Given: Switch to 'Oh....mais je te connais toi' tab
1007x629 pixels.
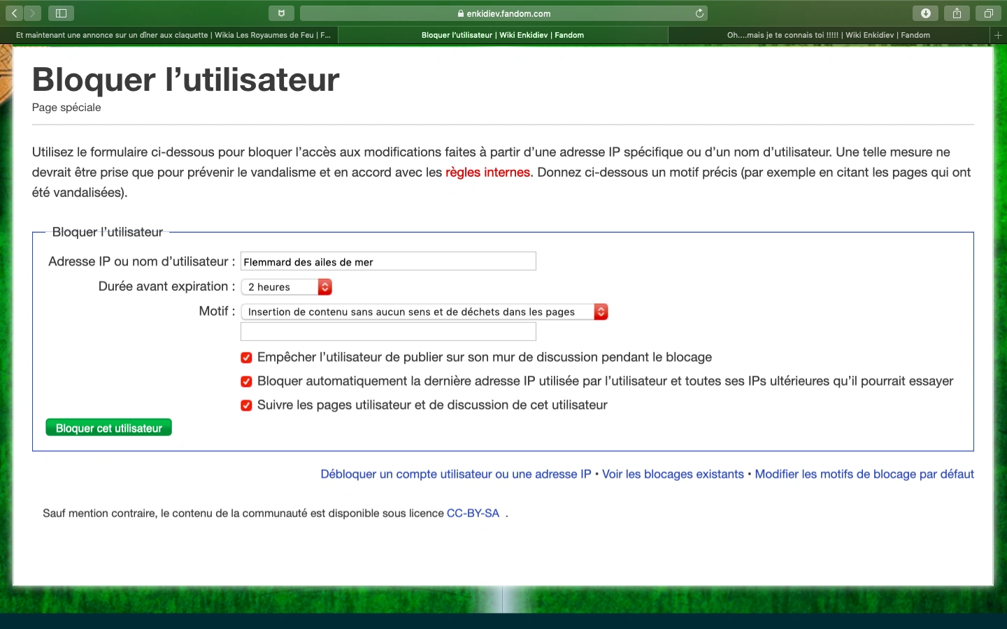Looking at the screenshot, I should click(828, 35).
